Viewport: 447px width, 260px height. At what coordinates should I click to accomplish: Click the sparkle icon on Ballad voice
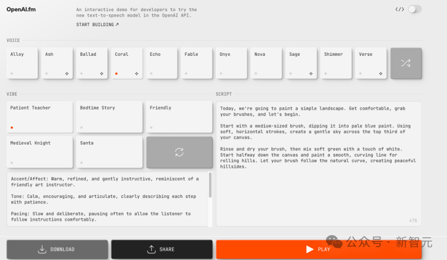coord(101,74)
